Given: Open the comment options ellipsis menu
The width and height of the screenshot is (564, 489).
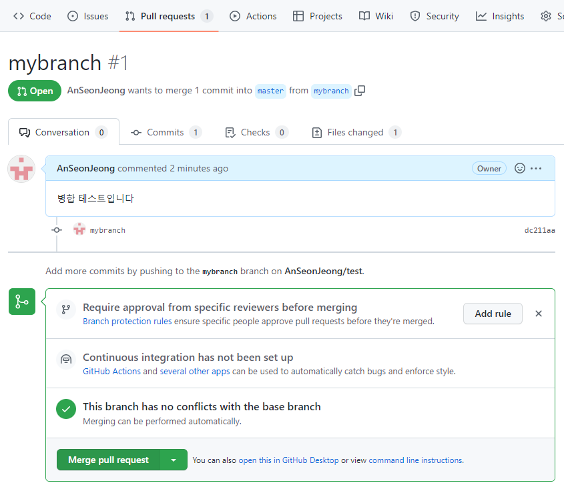Looking at the screenshot, I should 536,168.
